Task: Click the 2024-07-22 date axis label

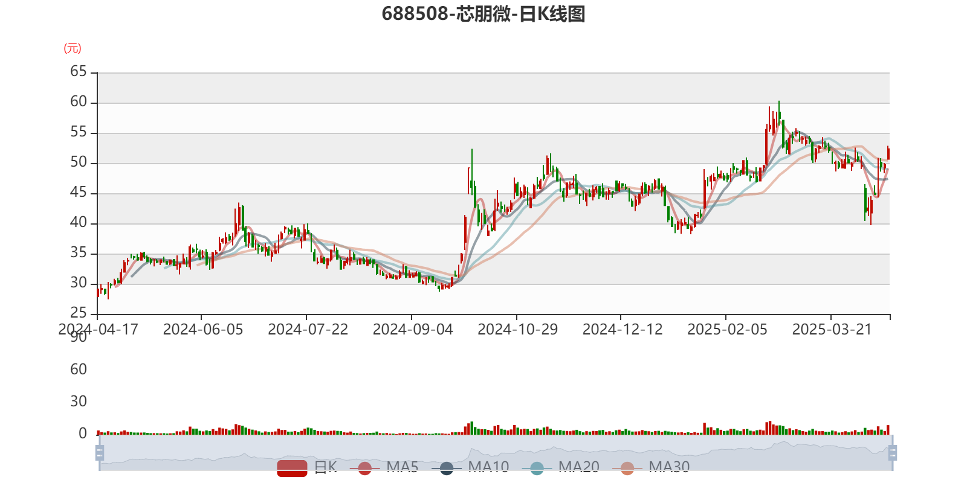Action: (x=308, y=330)
